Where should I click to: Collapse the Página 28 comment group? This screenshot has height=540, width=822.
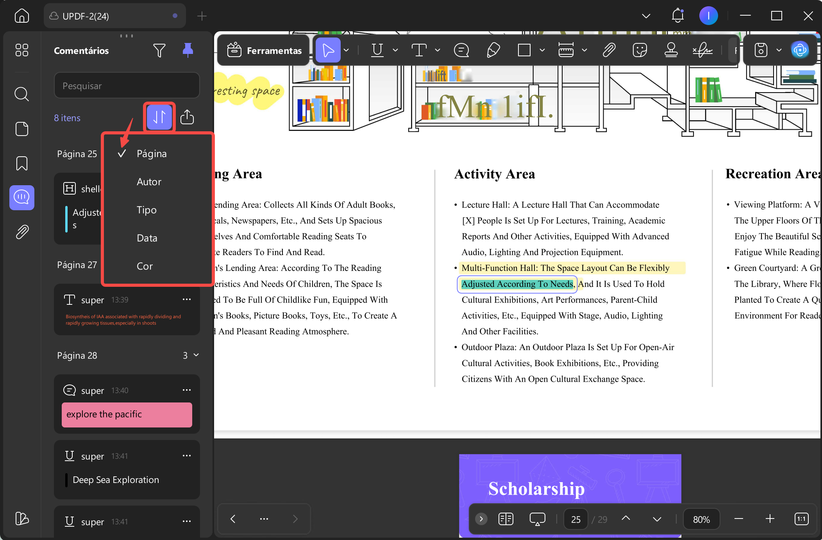click(x=196, y=355)
